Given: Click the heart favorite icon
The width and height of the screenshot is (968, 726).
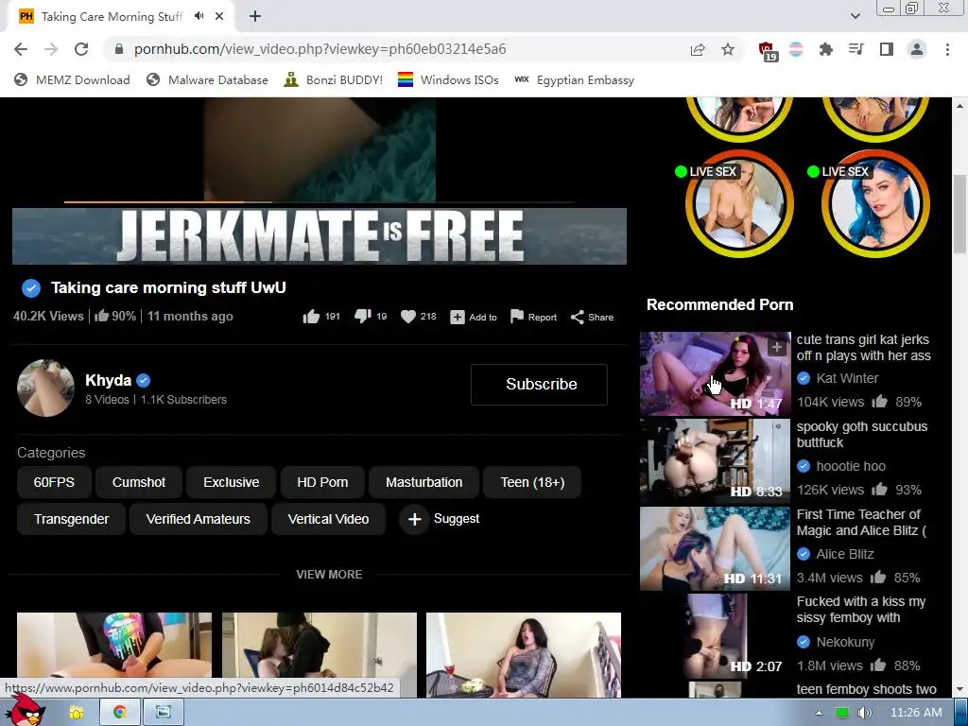Looking at the screenshot, I should pos(408,317).
